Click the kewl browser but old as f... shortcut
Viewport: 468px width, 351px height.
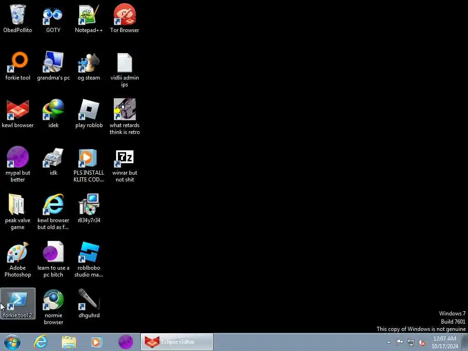click(53, 212)
